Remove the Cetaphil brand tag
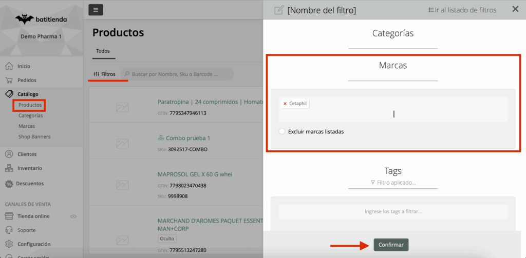 [x=285, y=104]
